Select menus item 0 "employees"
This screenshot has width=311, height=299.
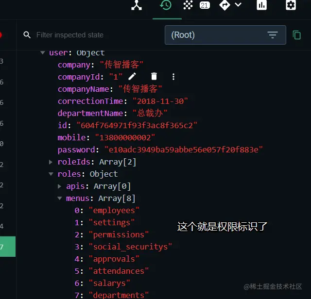pos(107,211)
